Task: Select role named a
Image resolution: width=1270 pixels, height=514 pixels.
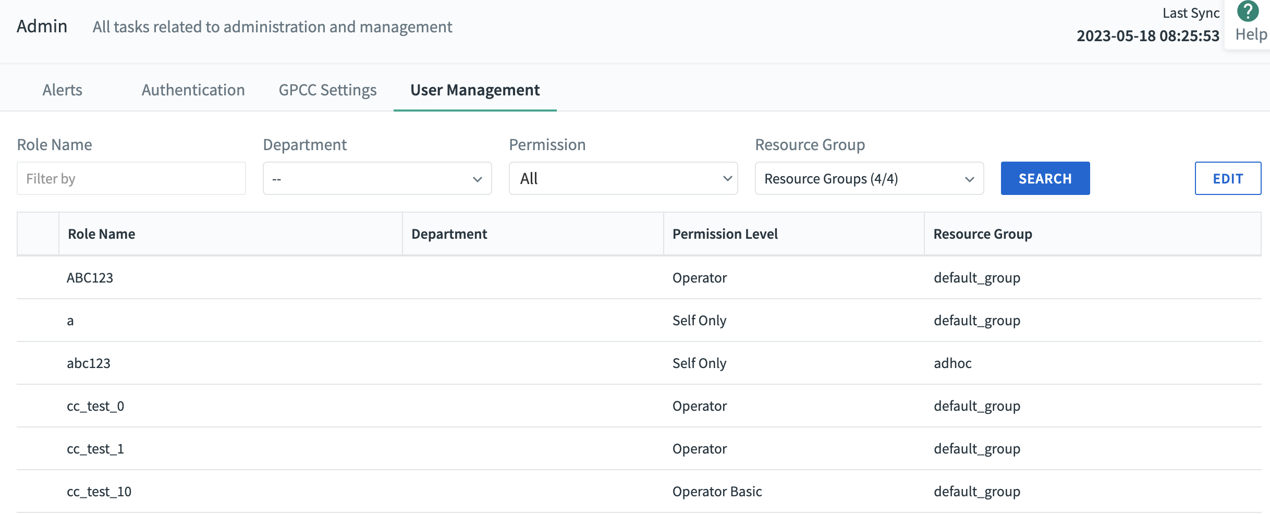Action: point(70,321)
